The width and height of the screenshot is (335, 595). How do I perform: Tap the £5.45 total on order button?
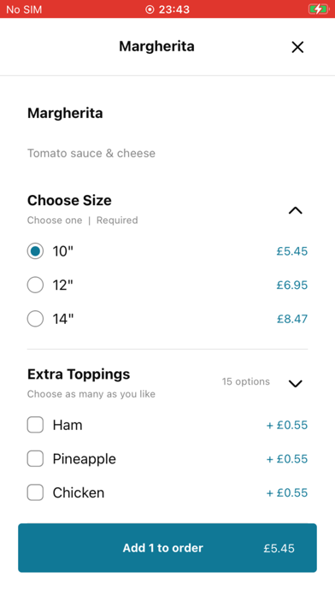[x=279, y=548]
